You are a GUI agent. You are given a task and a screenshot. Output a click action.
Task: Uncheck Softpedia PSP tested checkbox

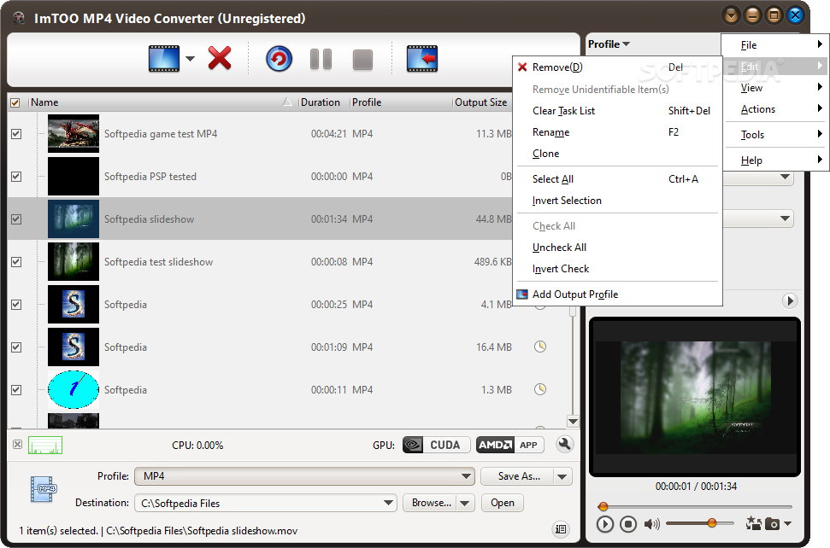coord(16,177)
